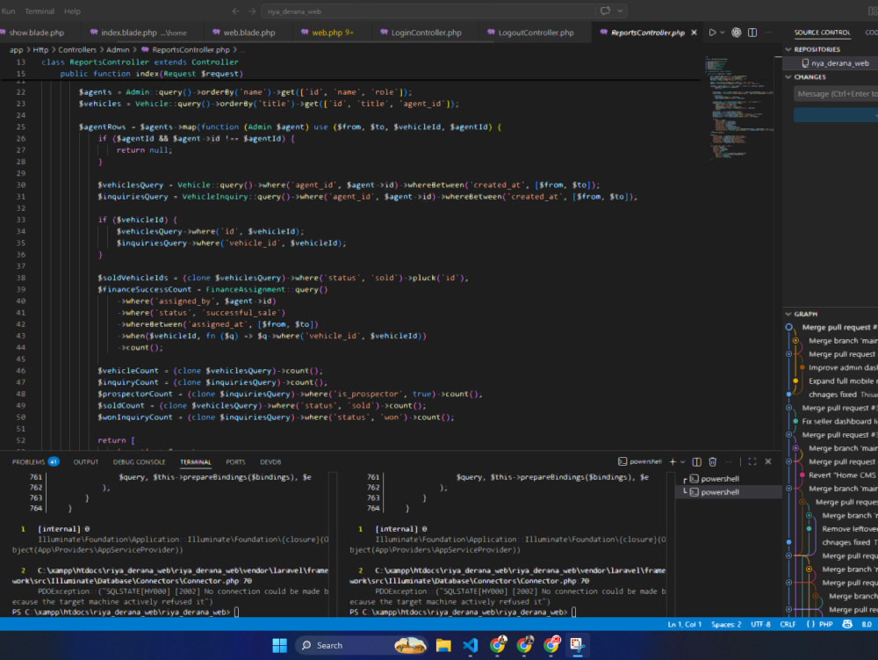
Task: Kill terminal with the trash icon
Action: click(x=712, y=462)
